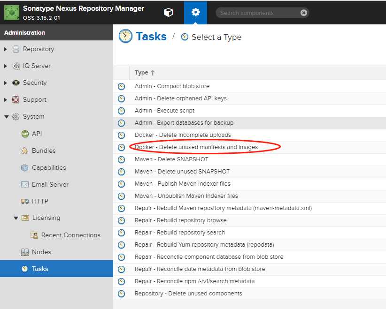
Task: Click the API icon in sidebar
Action: 25,134
